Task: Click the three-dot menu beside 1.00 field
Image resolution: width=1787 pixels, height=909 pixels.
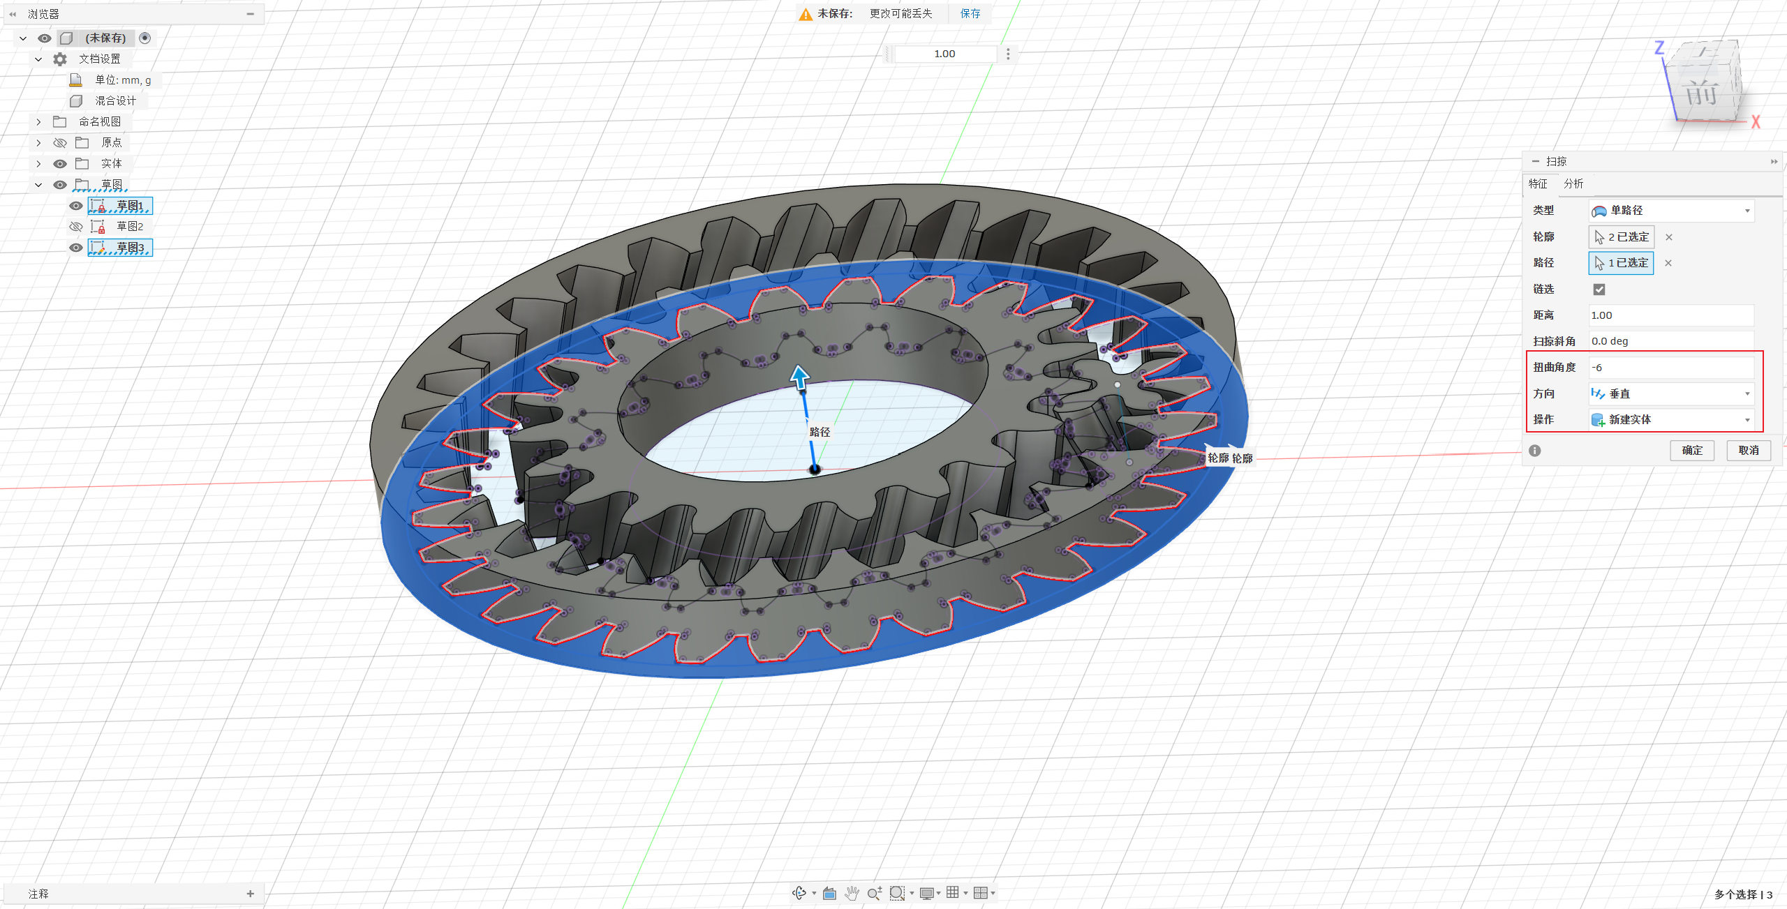Action: click(1008, 54)
